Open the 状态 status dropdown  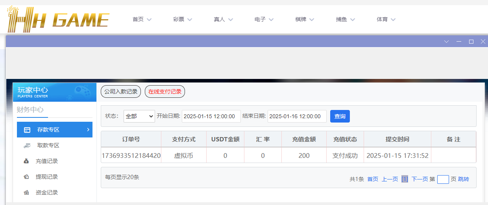pos(139,116)
